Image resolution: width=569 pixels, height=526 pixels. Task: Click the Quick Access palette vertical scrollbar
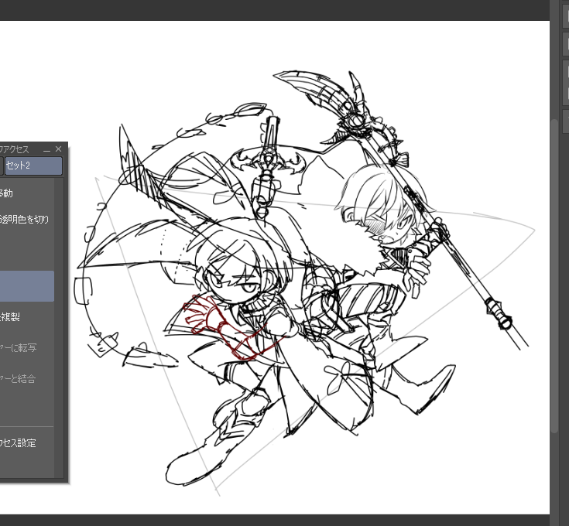pyautogui.click(x=59, y=327)
